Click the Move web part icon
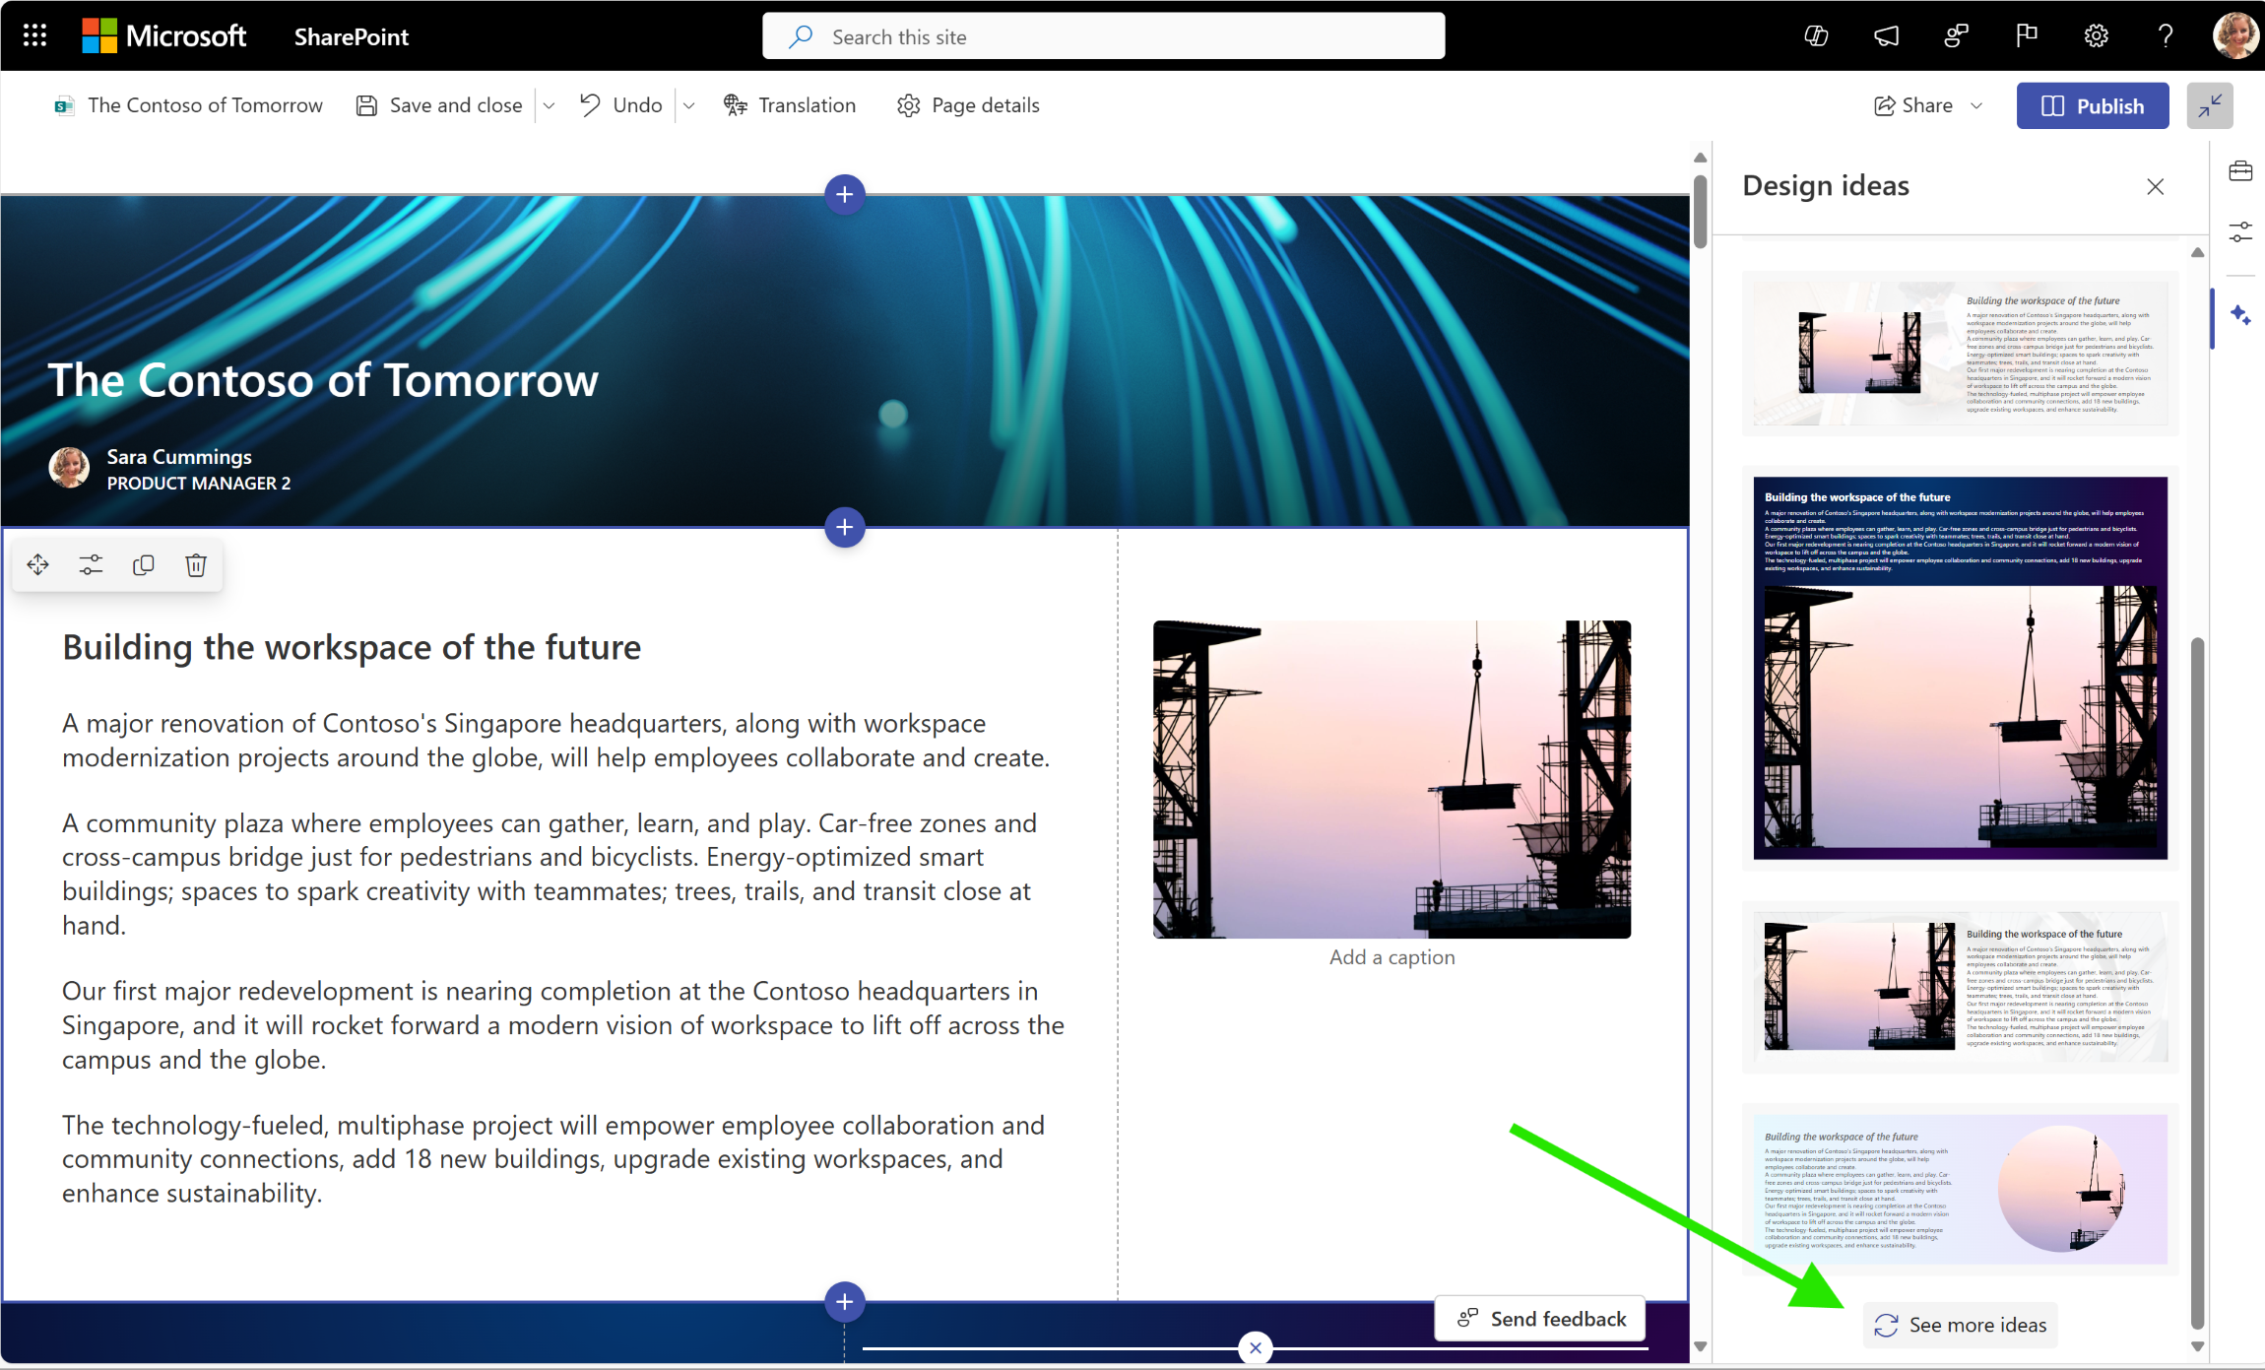Screen dimensions: 2265x1370 37,564
